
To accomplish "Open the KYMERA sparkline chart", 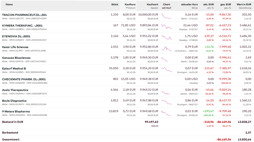I will tap(167, 27).
